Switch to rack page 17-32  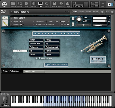(82, 12)
